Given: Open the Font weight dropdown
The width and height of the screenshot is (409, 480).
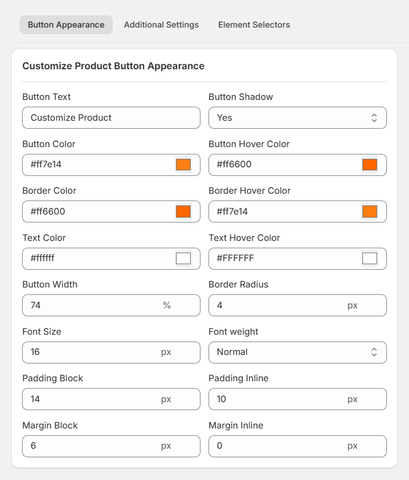Looking at the screenshot, I should coord(297,352).
